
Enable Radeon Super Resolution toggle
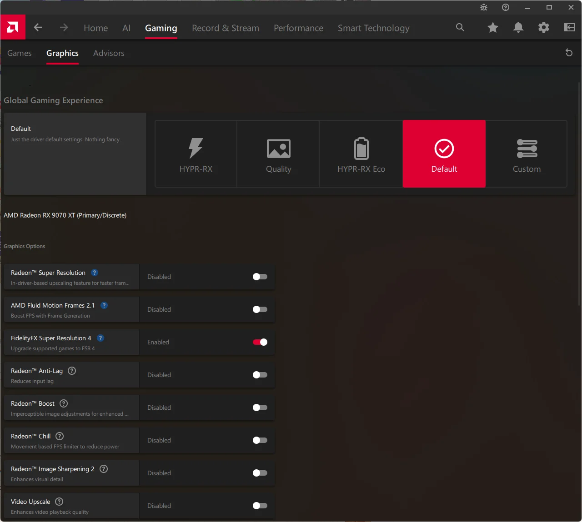pos(260,277)
